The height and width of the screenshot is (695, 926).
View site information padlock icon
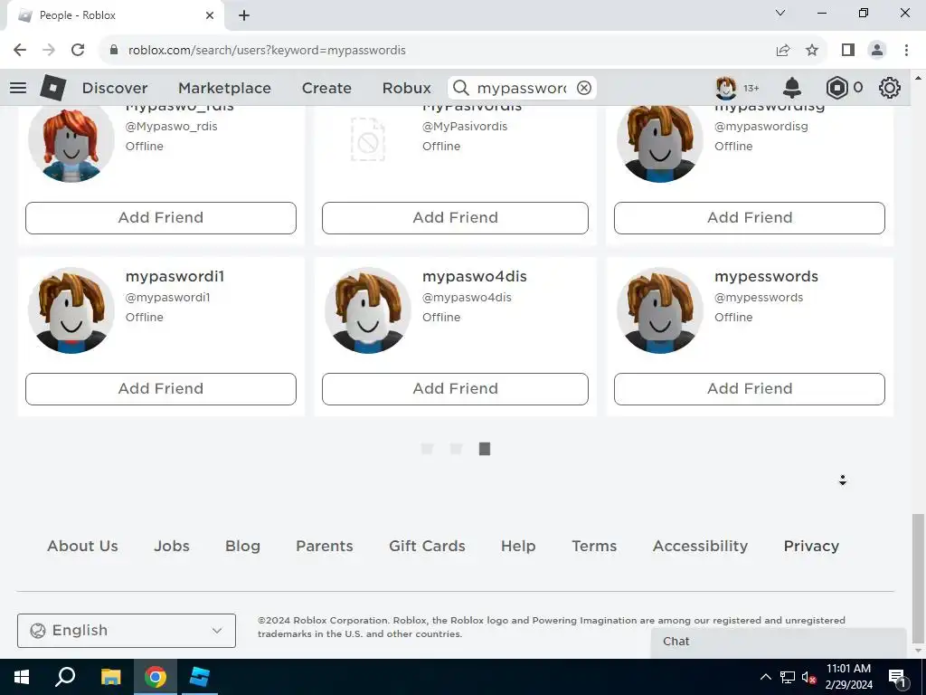114,51
